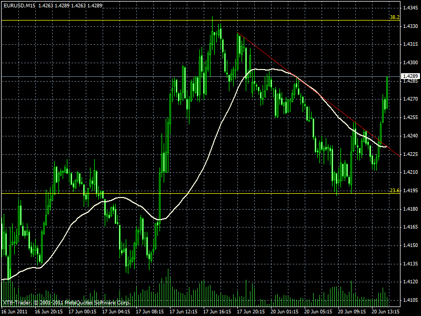Click the 17 Jun 20:15 time label
The width and height of the screenshot is (421, 316).
pos(251,312)
